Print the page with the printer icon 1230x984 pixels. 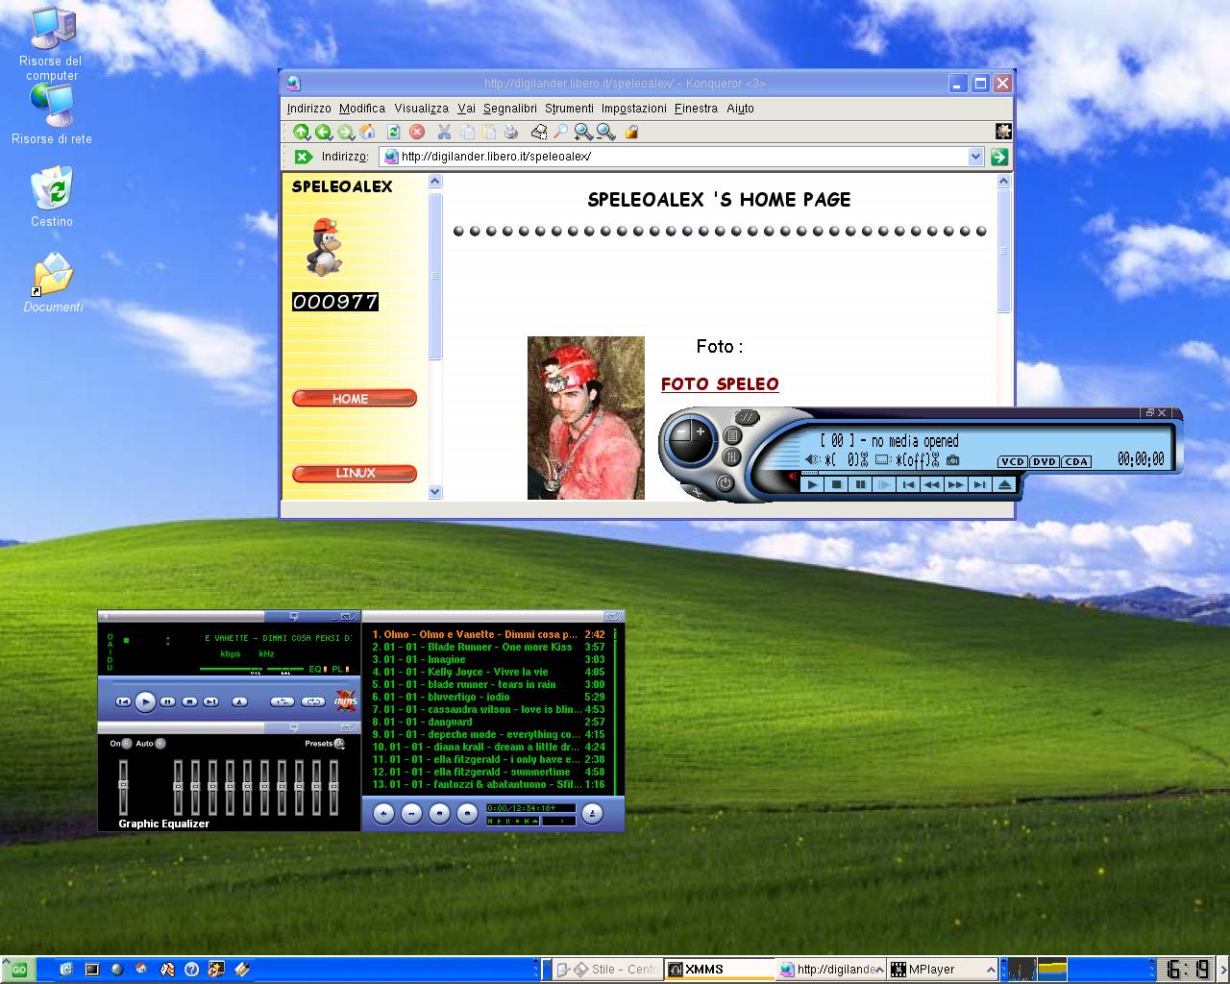[x=511, y=133]
